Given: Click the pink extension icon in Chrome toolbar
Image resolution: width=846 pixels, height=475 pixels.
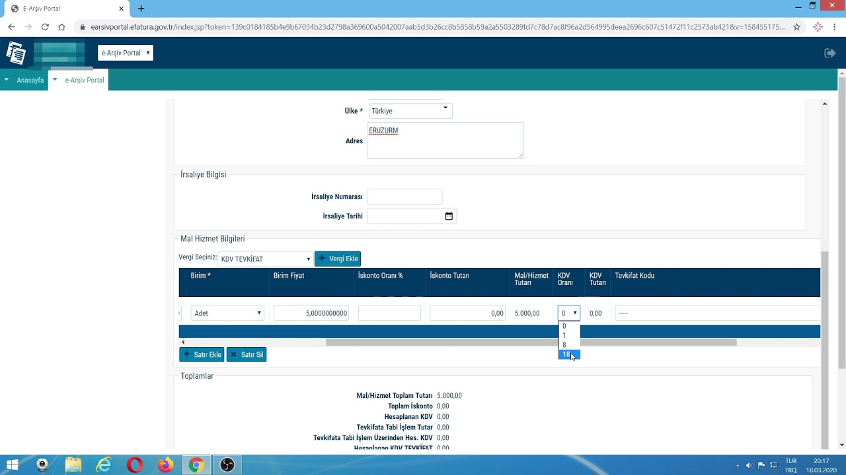Looking at the screenshot, I should (x=818, y=27).
